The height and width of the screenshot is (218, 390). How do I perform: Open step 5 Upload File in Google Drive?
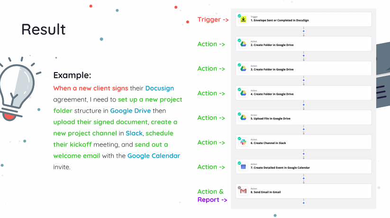(x=303, y=118)
